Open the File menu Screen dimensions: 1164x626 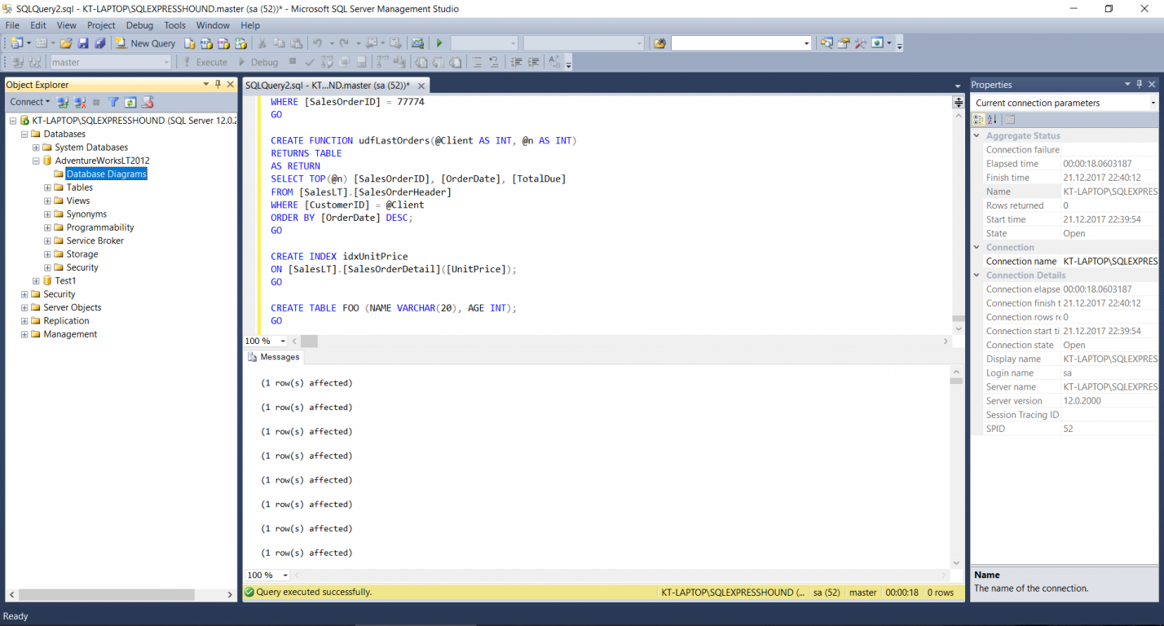(x=12, y=25)
